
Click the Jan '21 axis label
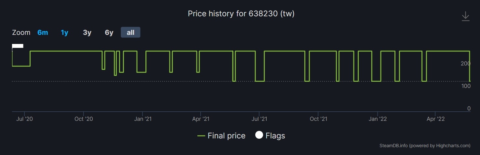click(x=142, y=119)
